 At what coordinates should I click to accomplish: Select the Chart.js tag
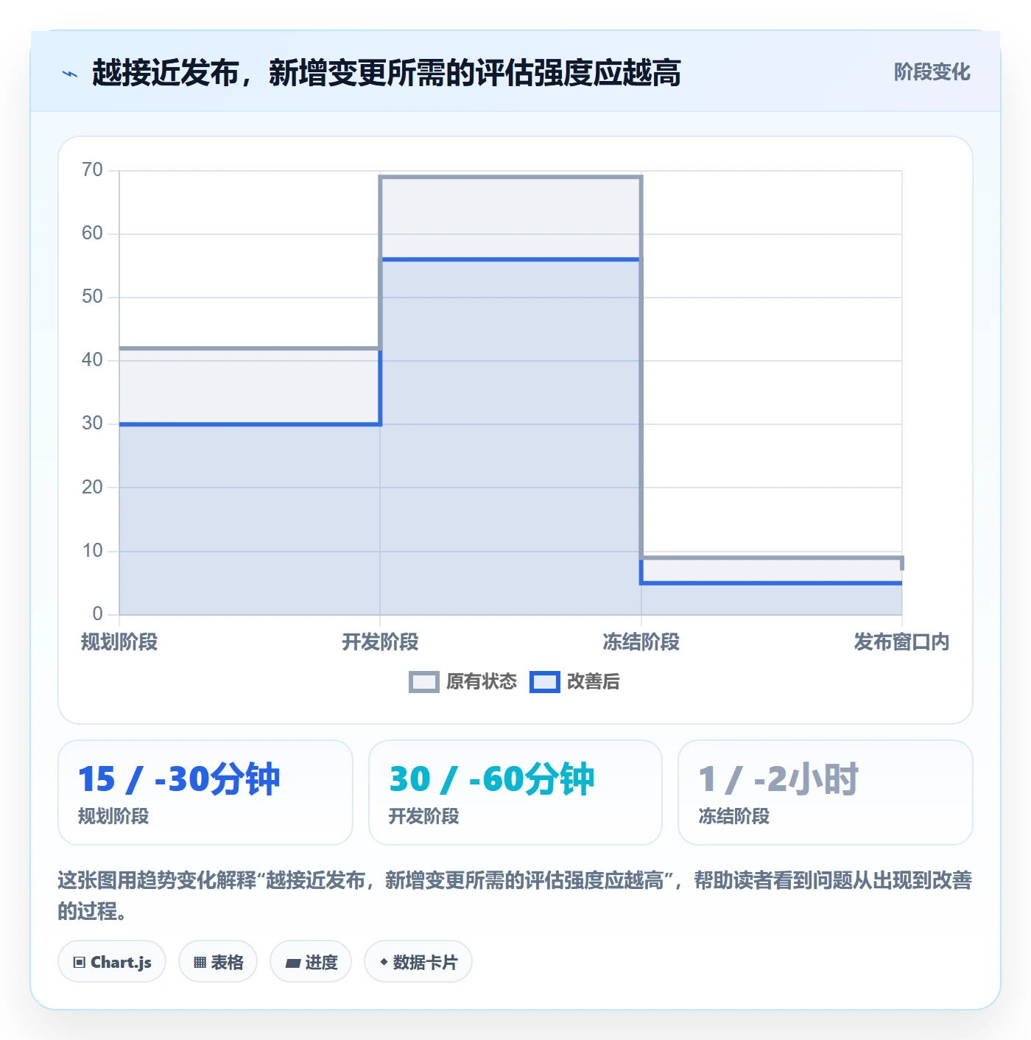(112, 962)
